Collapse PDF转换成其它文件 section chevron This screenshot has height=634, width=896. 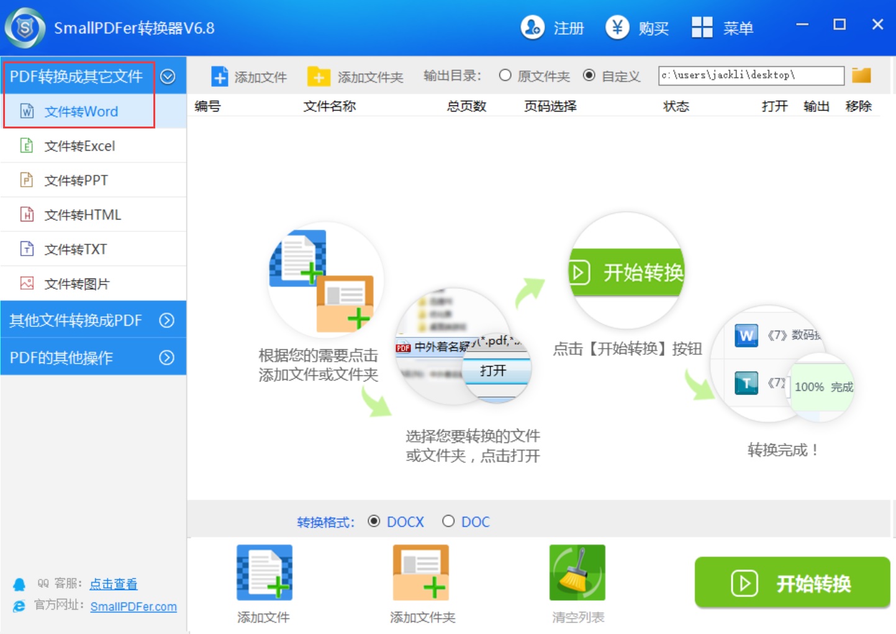[x=168, y=76]
